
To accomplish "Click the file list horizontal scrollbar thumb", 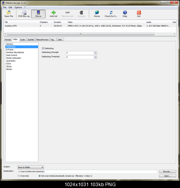I will [x=80, y=34].
